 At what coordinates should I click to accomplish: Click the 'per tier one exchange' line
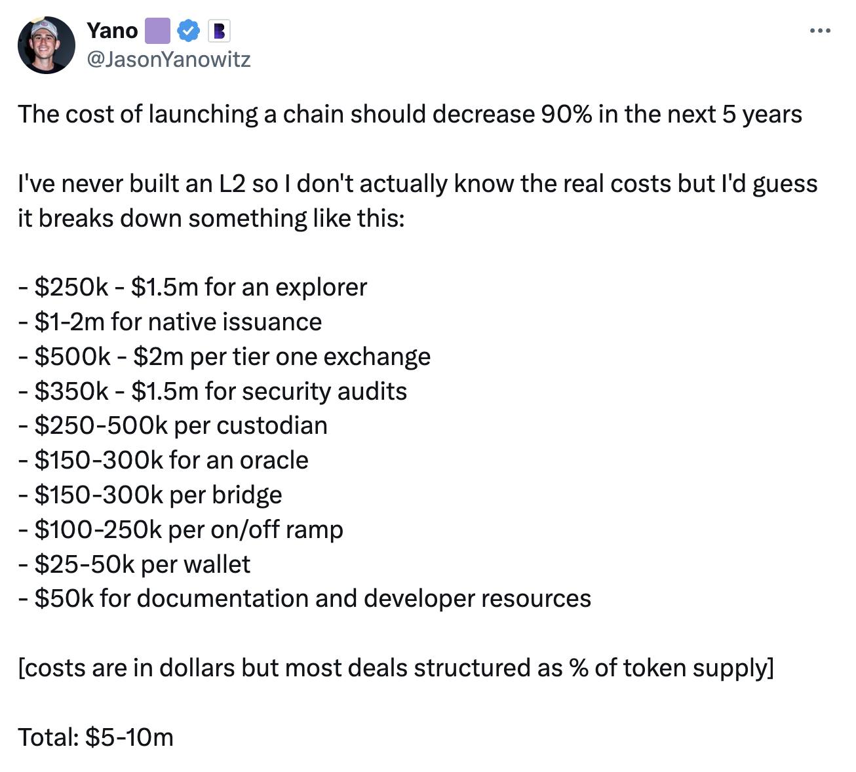(x=224, y=357)
